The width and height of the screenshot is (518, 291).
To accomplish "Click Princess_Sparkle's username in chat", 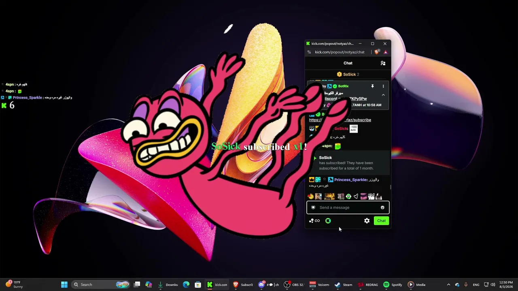I will point(350,180).
